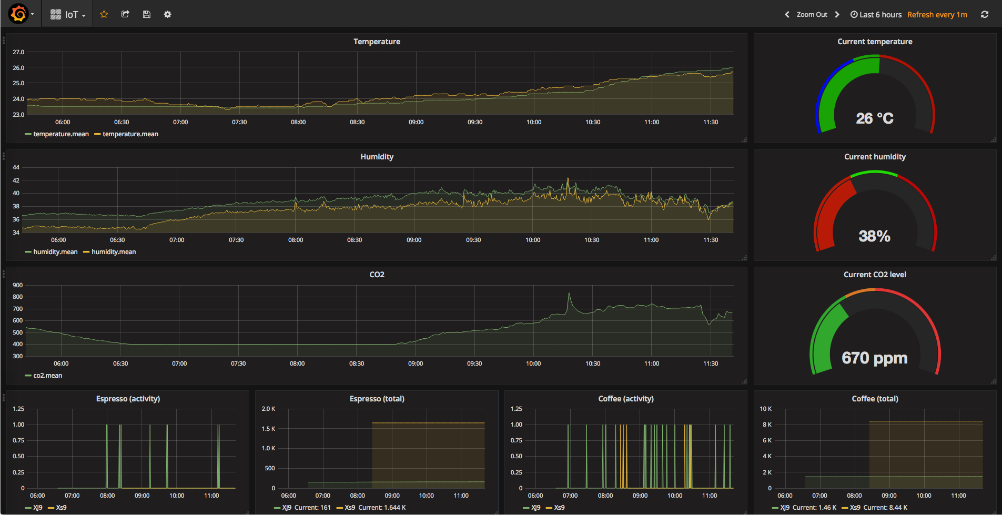Shift time range back with the left chevron
The height and width of the screenshot is (515, 1002).
pyautogui.click(x=786, y=15)
